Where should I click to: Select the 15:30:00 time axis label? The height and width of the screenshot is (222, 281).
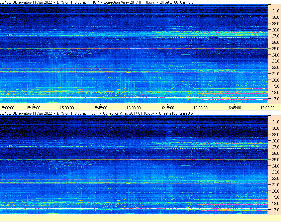point(67,108)
